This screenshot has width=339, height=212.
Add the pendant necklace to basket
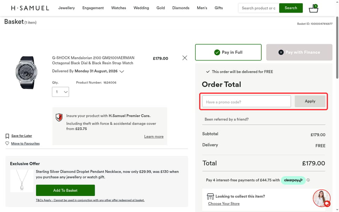coord(65,190)
